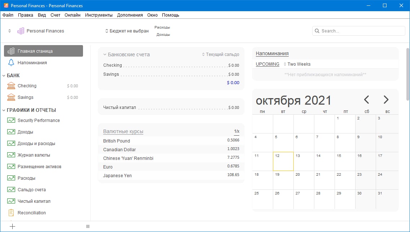Viewport: 410px width, 232px height.
Task: Open the Бюджет не выбран dropdown
Action: [x=127, y=31]
